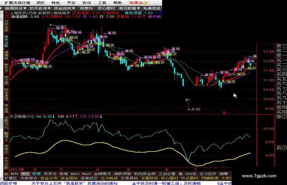Click the 买① marker on right panel
This screenshot has width=287, height=185.
(x=282, y=148)
